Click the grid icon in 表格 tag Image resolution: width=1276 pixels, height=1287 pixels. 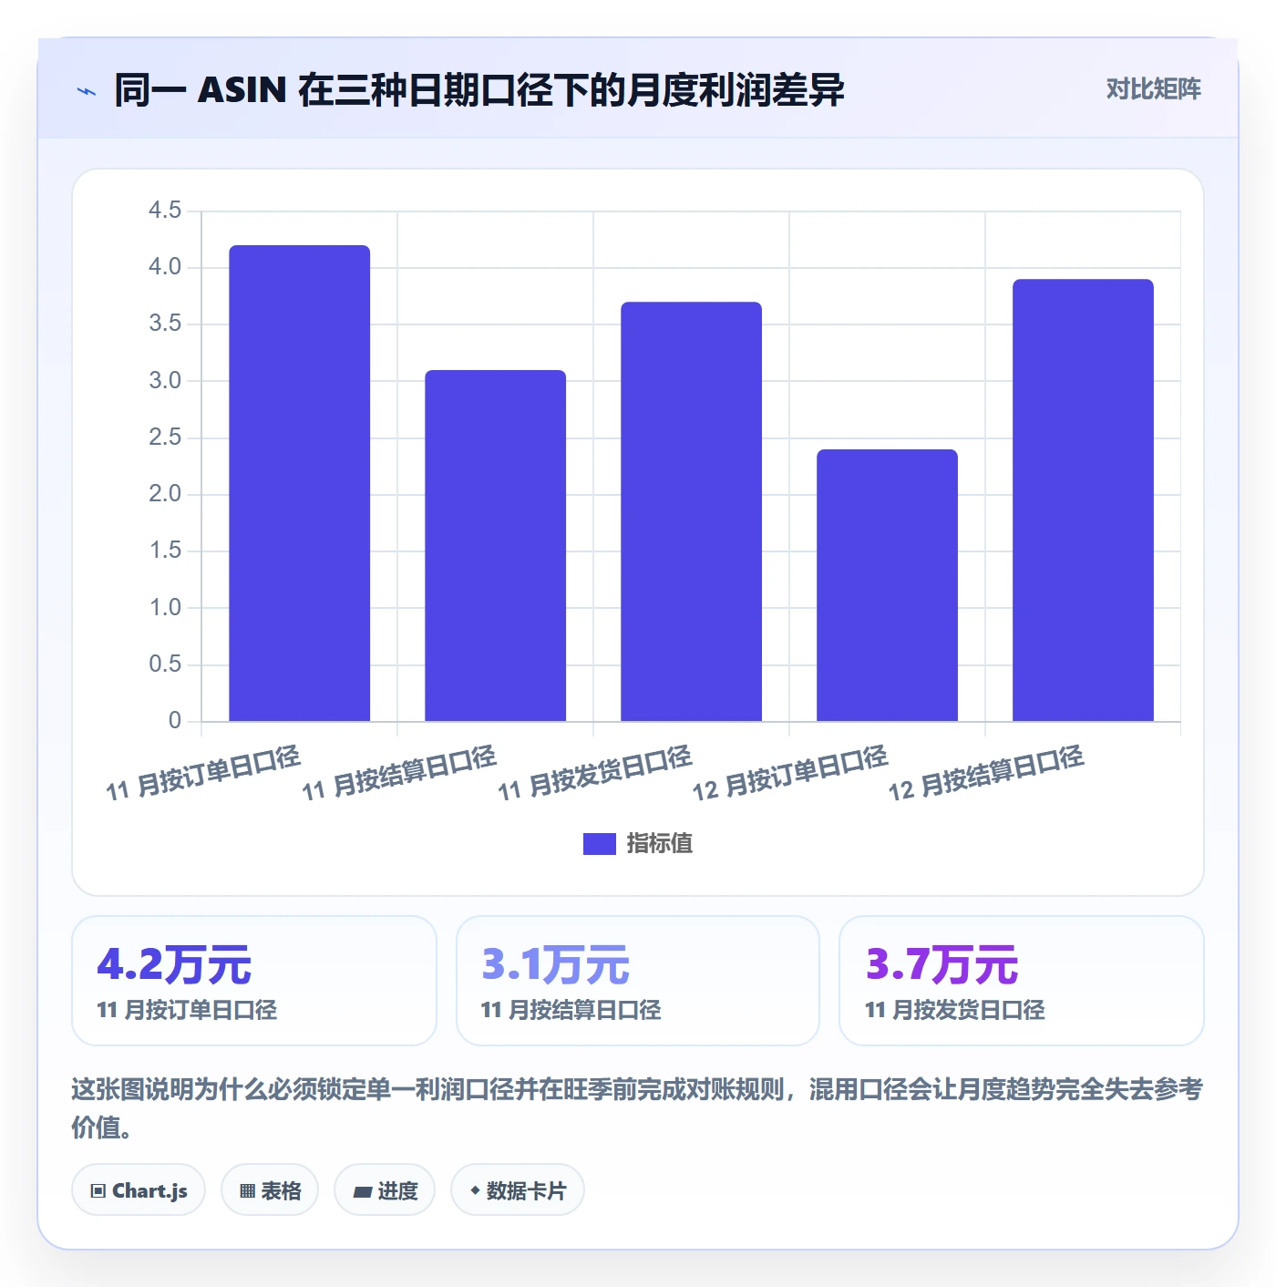[247, 1191]
